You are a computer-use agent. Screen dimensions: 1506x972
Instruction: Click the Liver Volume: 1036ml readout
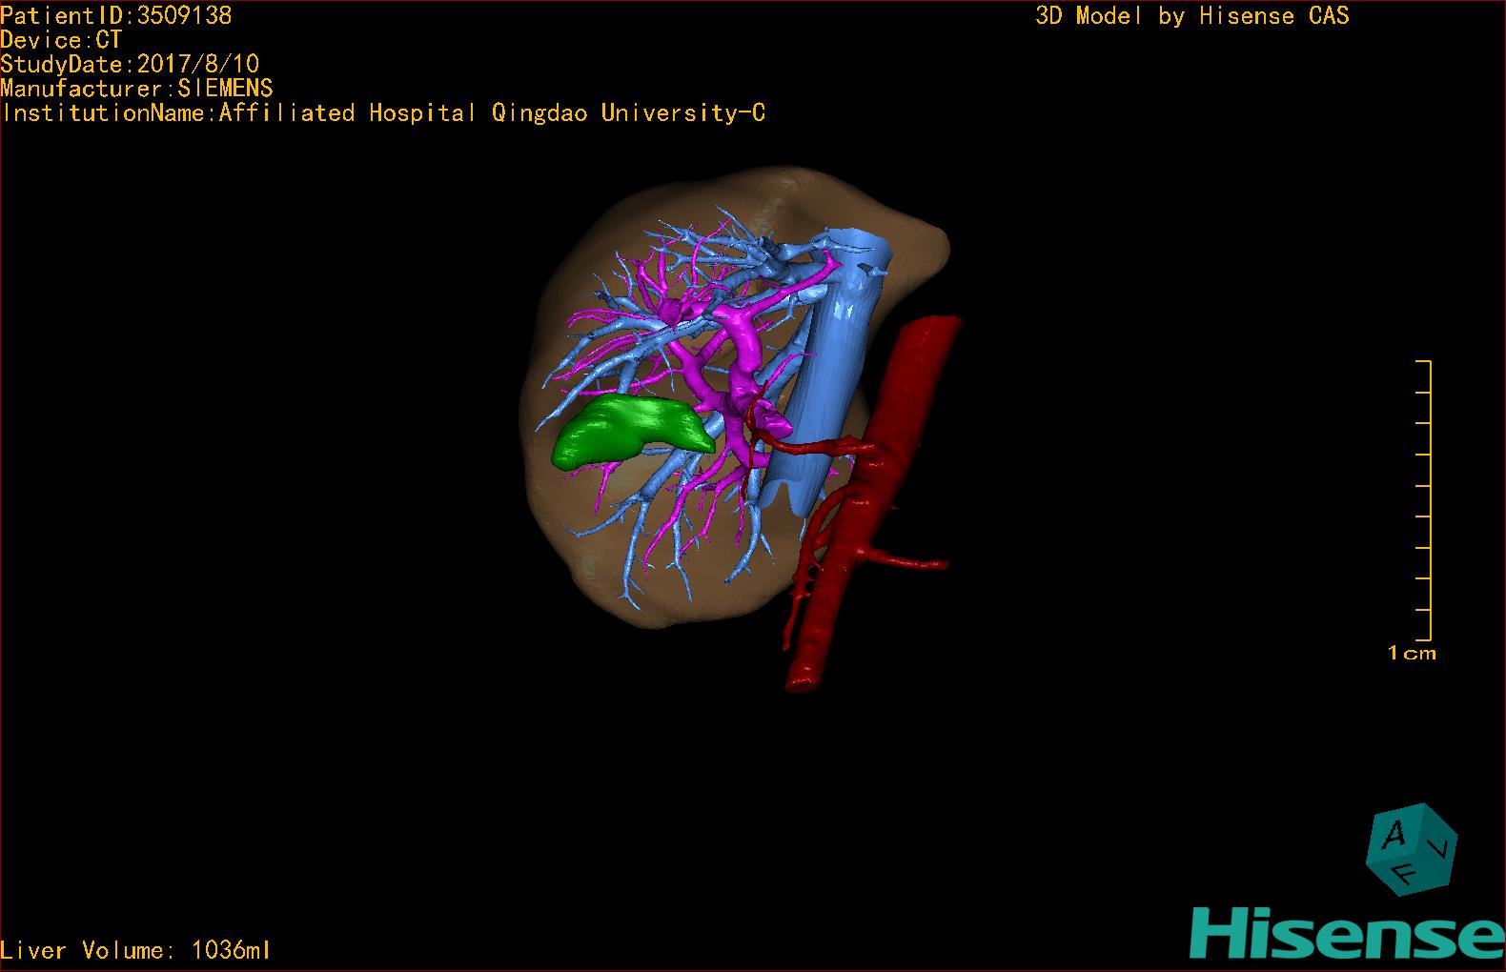(135, 950)
